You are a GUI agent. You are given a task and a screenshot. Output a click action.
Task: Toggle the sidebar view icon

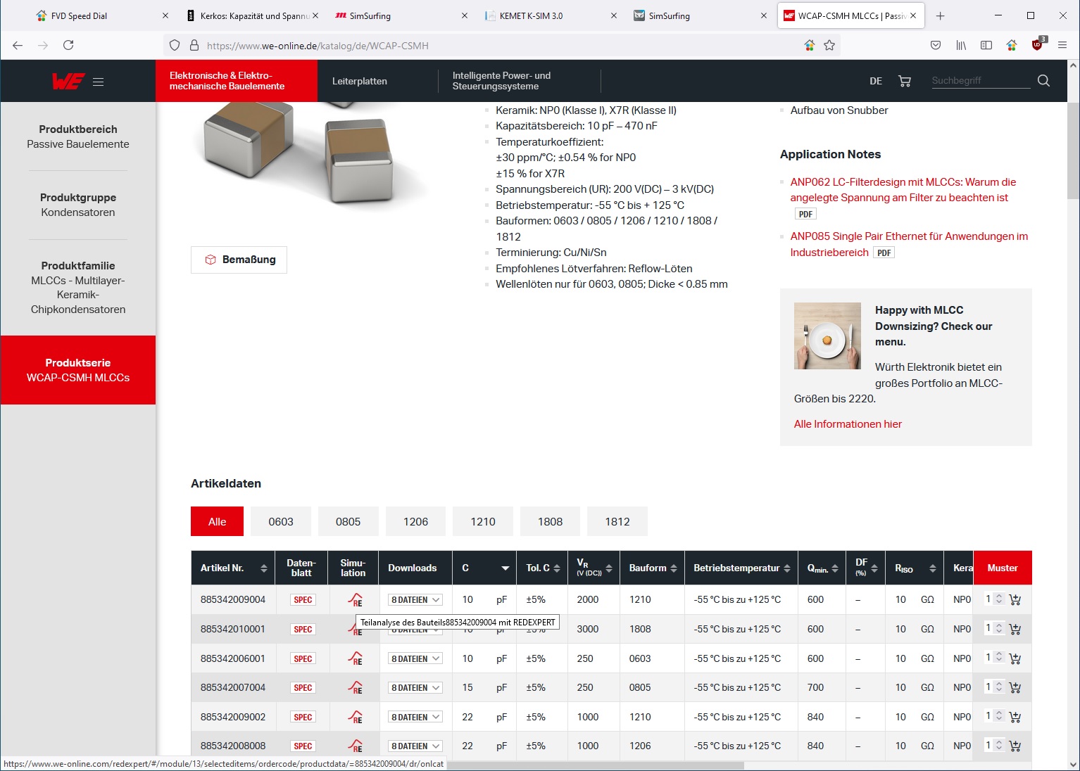coord(986,45)
